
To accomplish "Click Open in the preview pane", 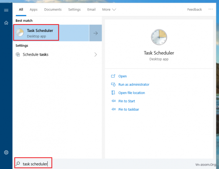I will pyautogui.click(x=122, y=76).
